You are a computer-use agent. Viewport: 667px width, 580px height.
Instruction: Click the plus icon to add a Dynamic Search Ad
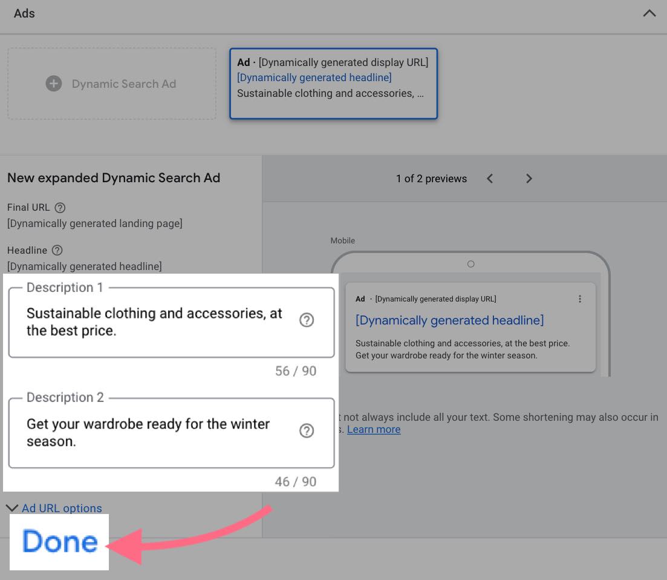pyautogui.click(x=54, y=84)
